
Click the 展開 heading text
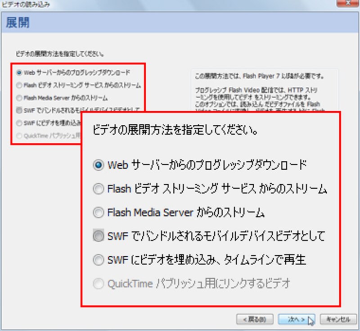(x=18, y=23)
